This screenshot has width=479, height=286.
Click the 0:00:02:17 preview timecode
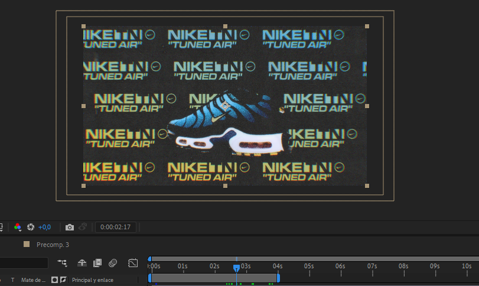tap(116, 227)
